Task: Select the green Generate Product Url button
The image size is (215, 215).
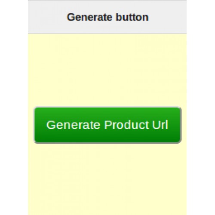Action: pyautogui.click(x=107, y=125)
